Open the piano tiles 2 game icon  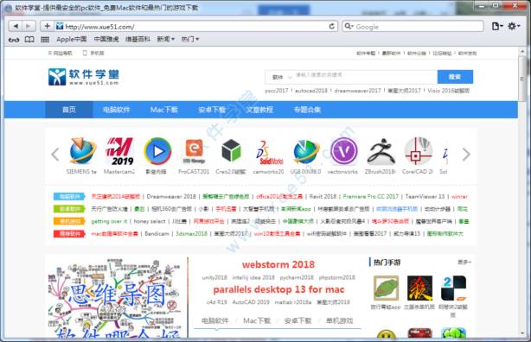click(453, 288)
